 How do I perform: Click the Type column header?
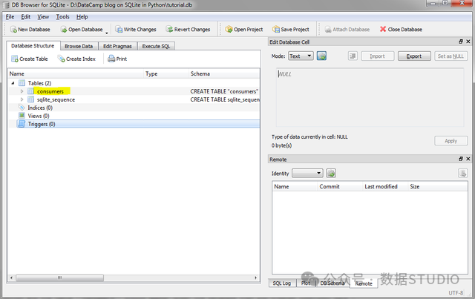coord(166,73)
